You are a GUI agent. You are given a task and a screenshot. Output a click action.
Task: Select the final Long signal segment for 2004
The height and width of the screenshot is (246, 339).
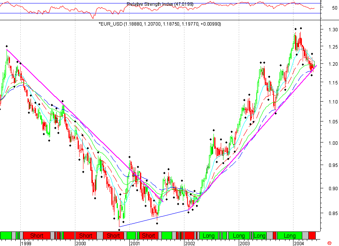coord(290,236)
